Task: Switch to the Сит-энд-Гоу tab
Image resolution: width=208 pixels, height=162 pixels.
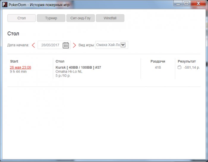Action: tap(81, 18)
